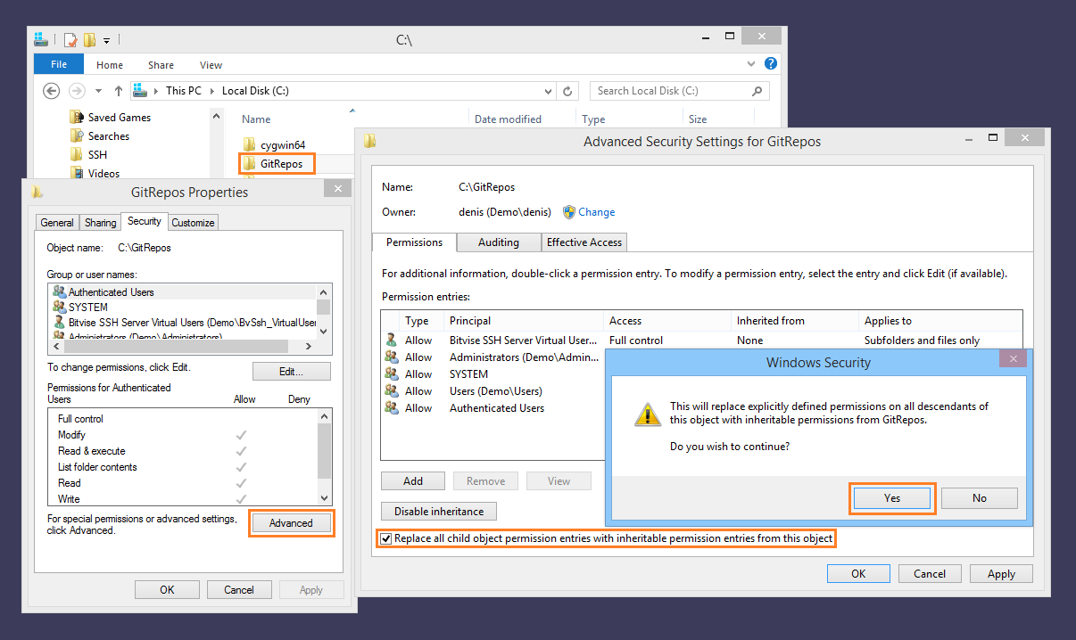Image resolution: width=1076 pixels, height=640 pixels.
Task: Click up arrow of Explorer navigation pane scrollbar
Action: 216,115
